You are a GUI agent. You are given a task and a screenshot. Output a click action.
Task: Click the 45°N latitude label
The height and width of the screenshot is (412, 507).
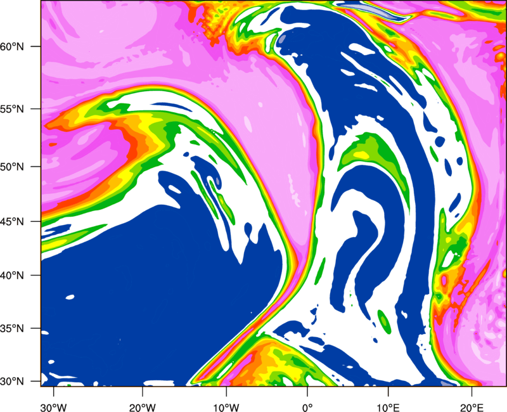[x=12, y=222]
